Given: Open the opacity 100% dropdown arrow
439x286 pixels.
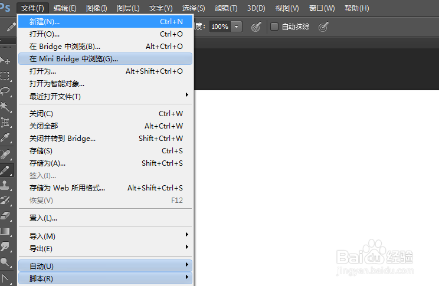Looking at the screenshot, I should click(236, 27).
